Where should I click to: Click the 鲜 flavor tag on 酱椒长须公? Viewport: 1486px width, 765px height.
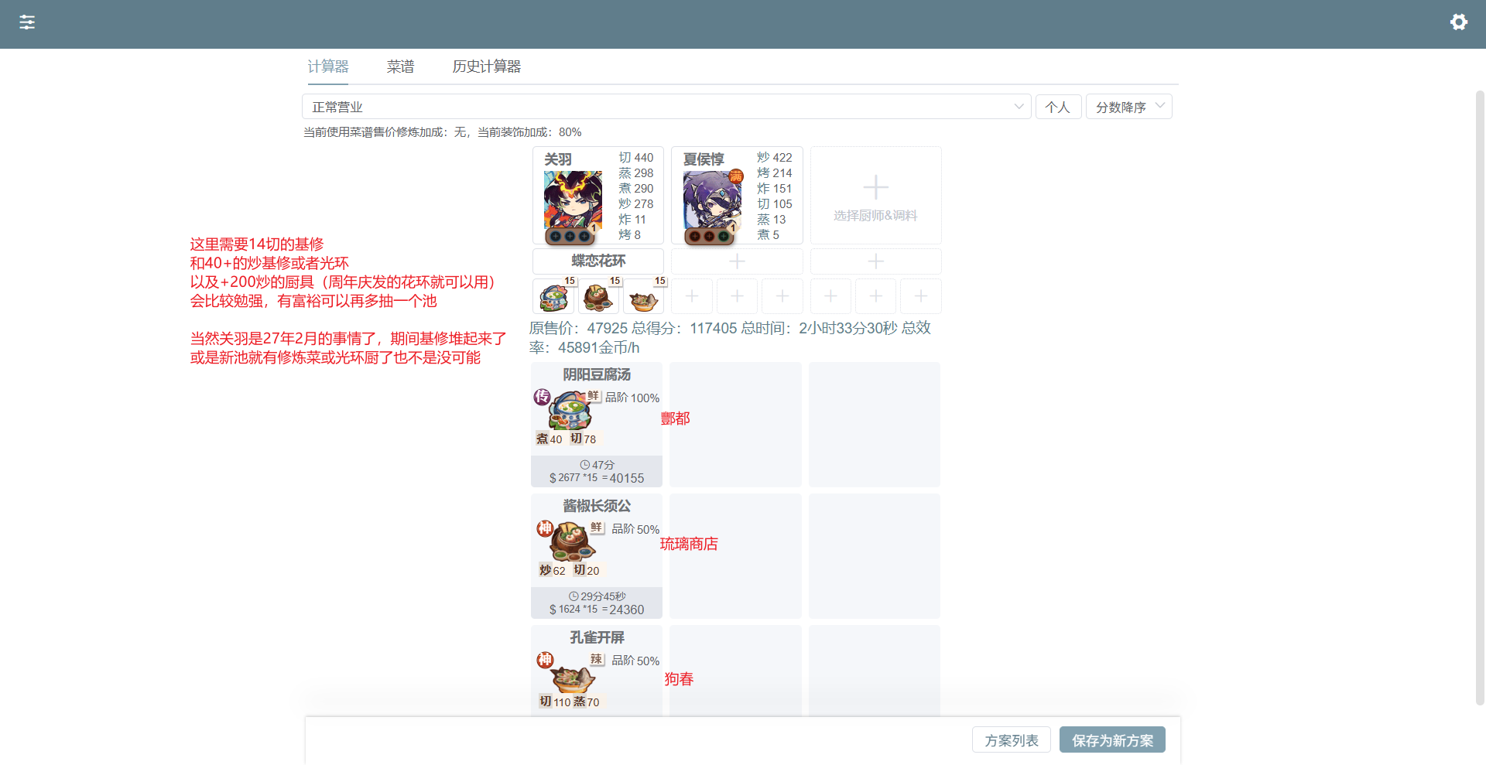597,528
